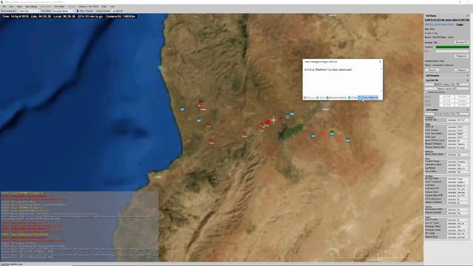Click the Record toolbar button
This screenshot has height=266, width=473.
(x=118, y=11)
